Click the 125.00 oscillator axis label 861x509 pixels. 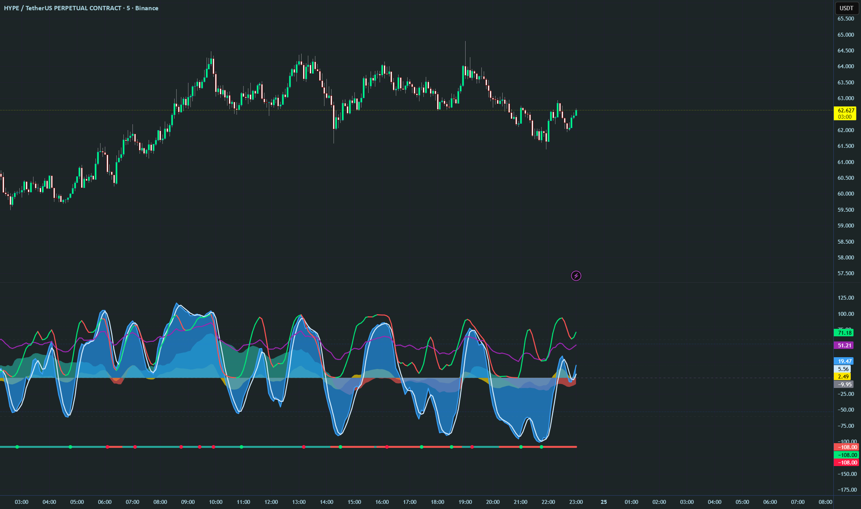click(x=846, y=298)
